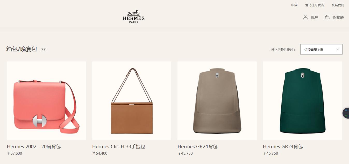Viewport: 349px width, 164px height.
Task: Open the 购物袋 shopping bag label
Action: (338, 17)
